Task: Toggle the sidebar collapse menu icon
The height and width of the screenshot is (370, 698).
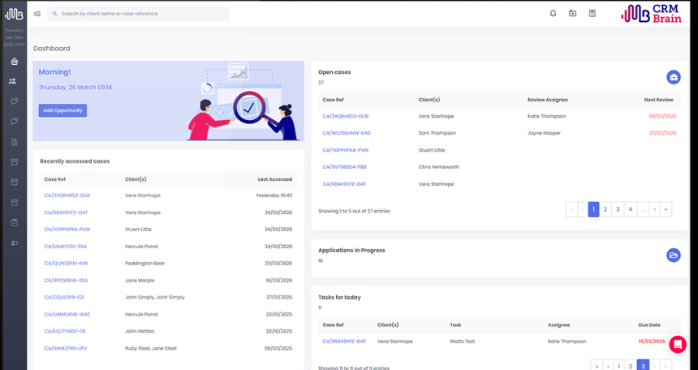Action: pos(37,14)
